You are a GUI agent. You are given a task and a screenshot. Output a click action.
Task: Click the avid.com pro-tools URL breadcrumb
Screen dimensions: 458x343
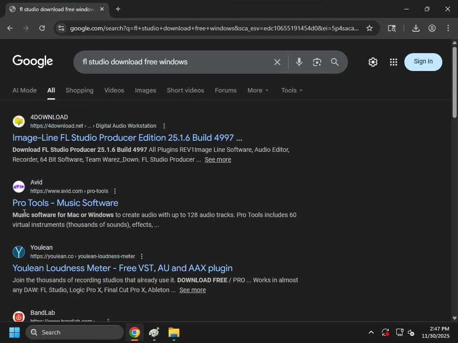point(69,191)
